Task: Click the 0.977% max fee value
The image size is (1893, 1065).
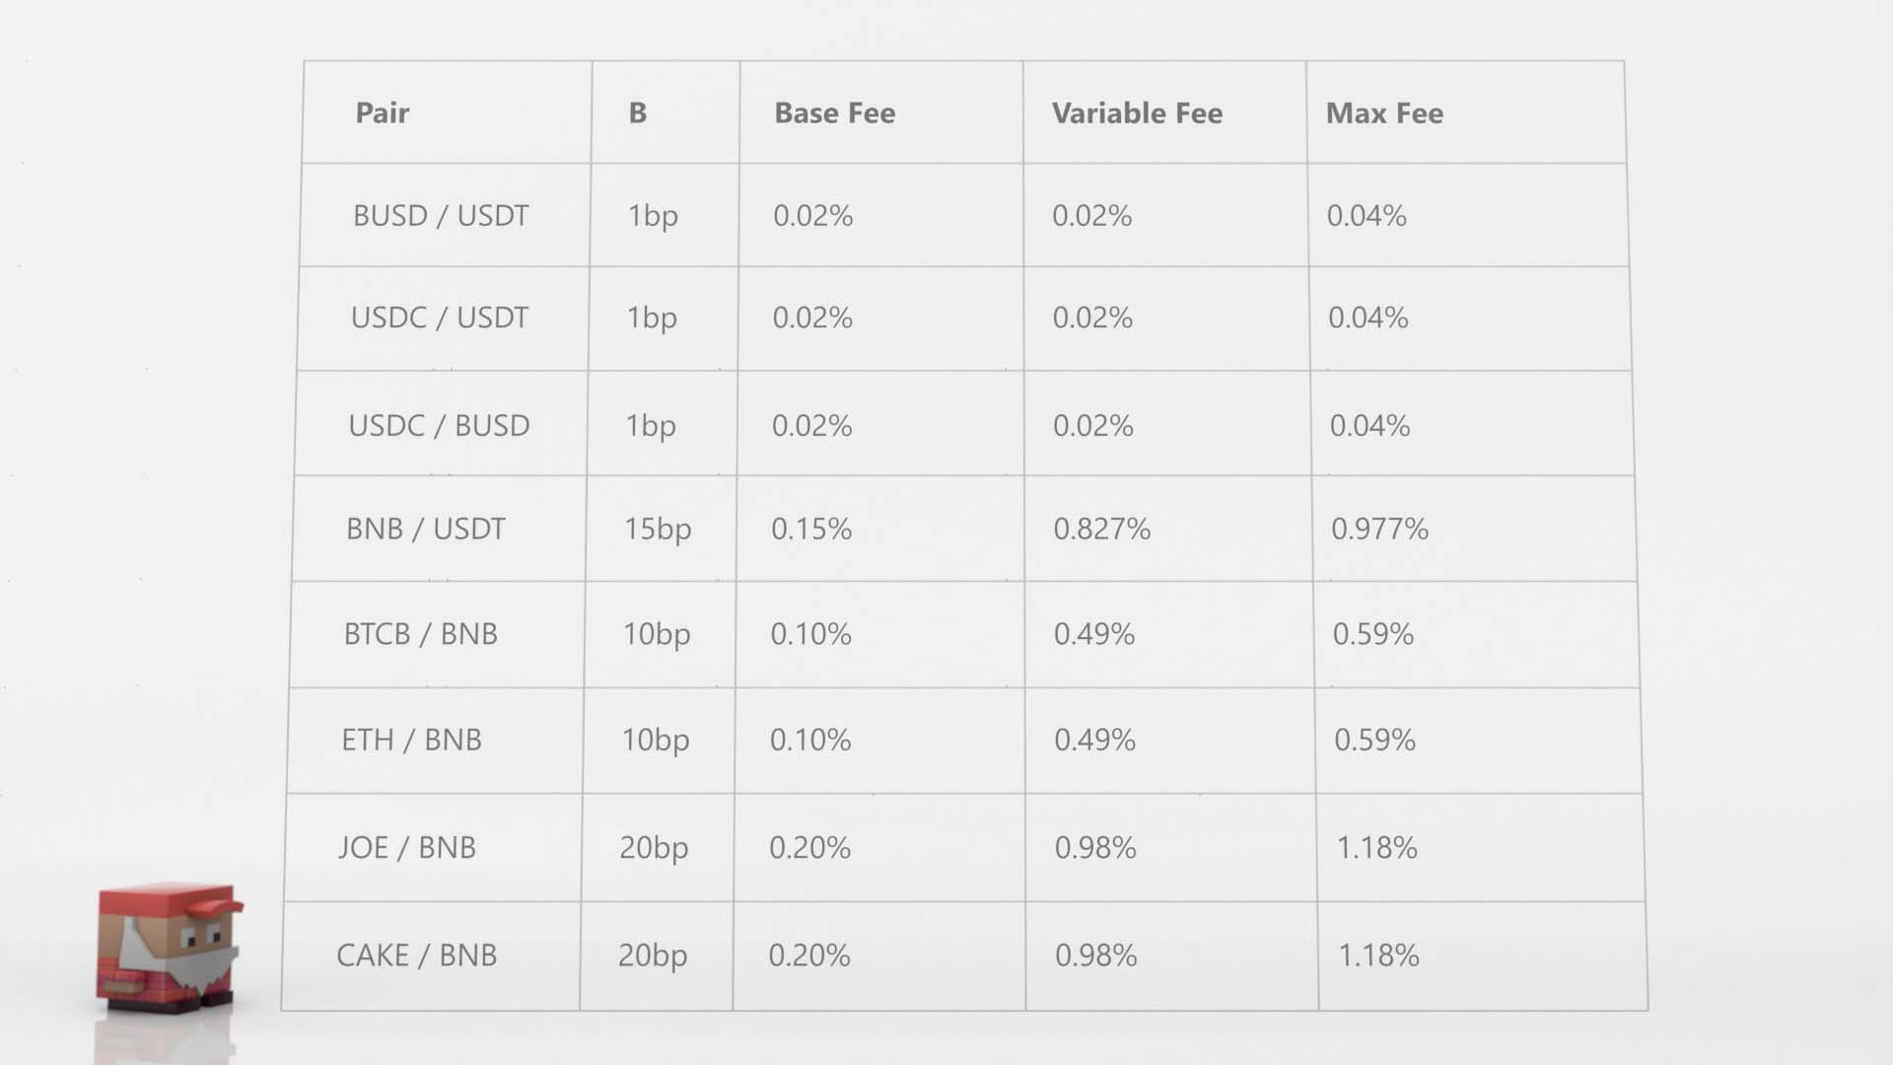Action: click(x=1379, y=530)
